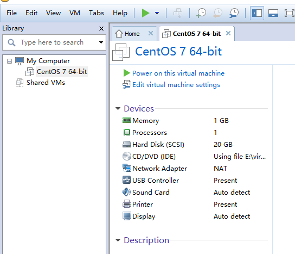Select the Network Adapter label
295x254 pixels.
pyautogui.click(x=160, y=169)
